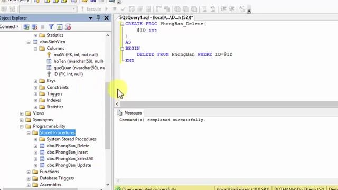Expand the Triggers folder
The height and width of the screenshot is (190, 338).
point(35,94)
